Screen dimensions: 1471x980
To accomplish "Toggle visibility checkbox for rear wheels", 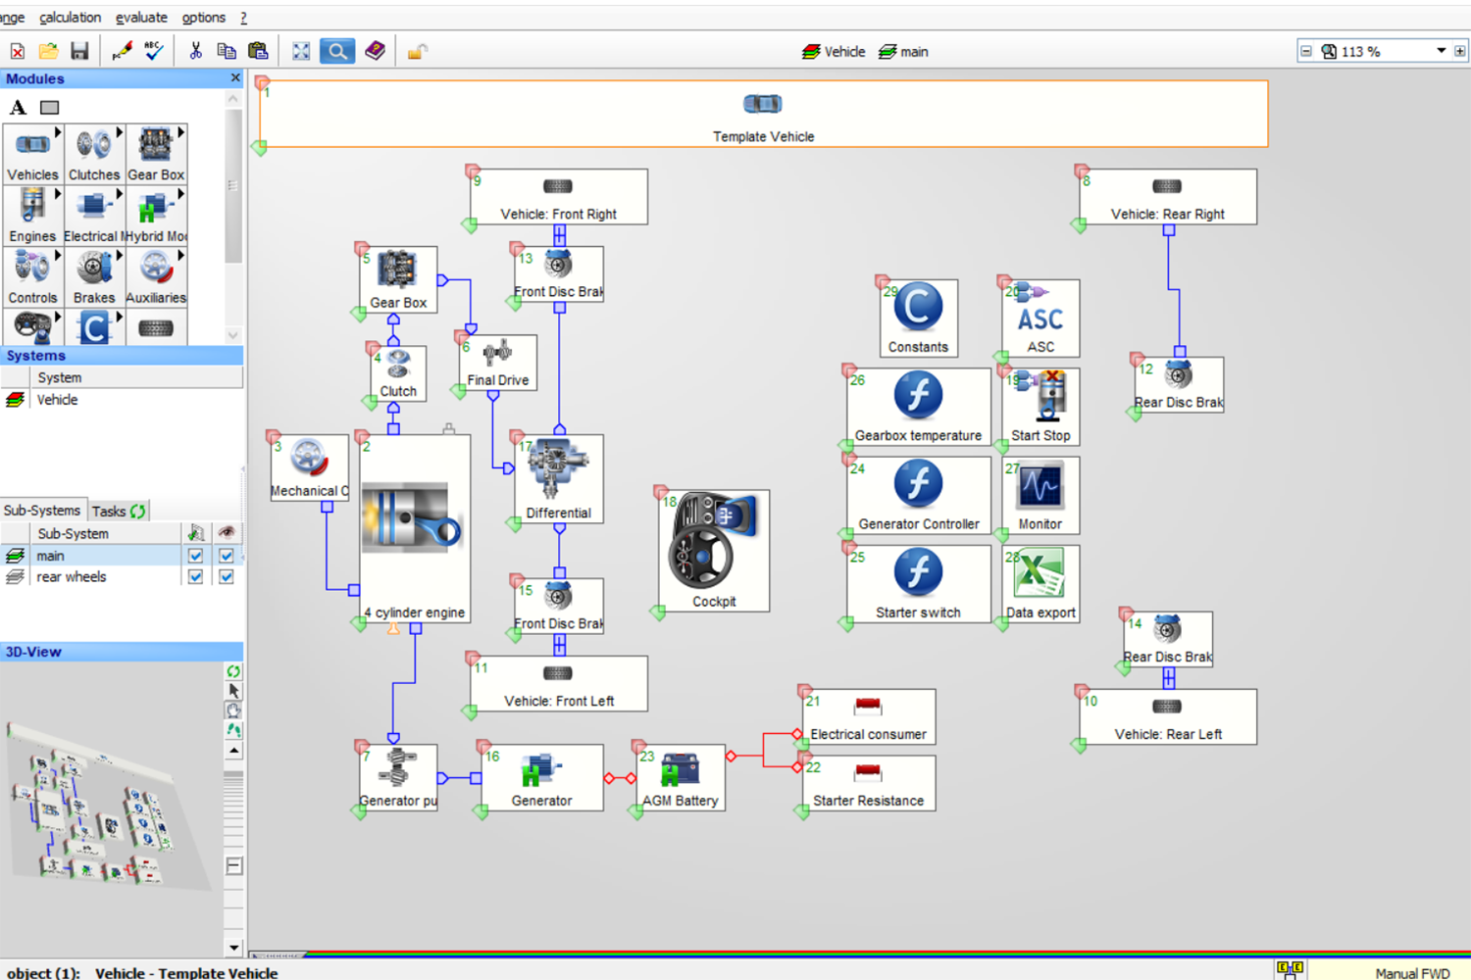I will coord(227,577).
